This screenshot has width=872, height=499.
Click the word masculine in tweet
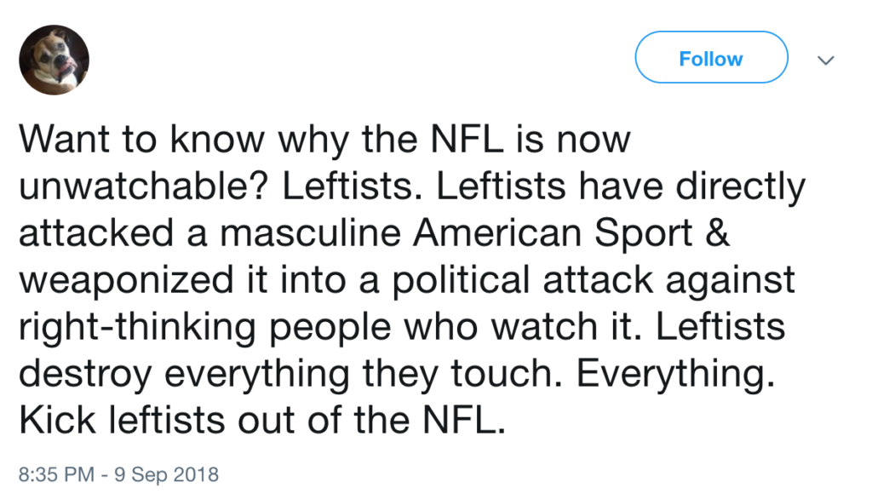click(x=310, y=232)
